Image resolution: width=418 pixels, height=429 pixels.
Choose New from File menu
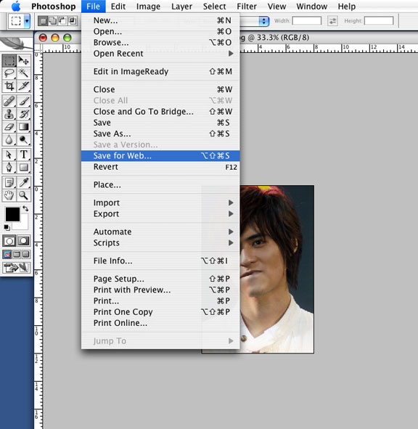point(160,20)
